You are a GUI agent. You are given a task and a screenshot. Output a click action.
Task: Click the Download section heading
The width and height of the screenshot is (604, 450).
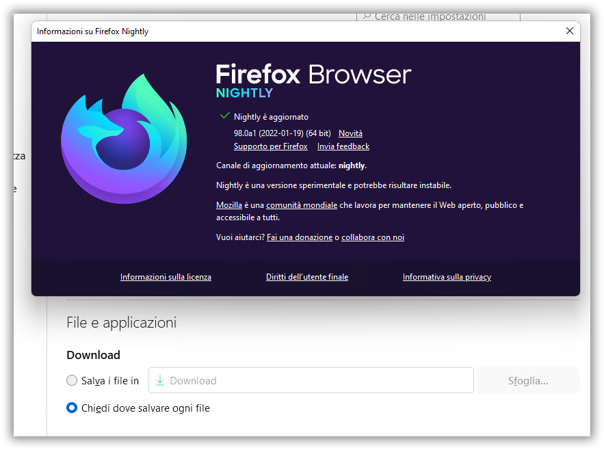point(93,355)
